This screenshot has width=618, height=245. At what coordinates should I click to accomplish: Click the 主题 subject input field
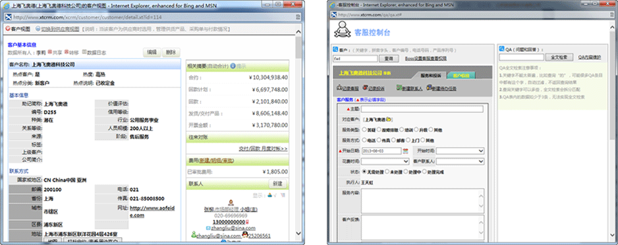click(x=422, y=109)
